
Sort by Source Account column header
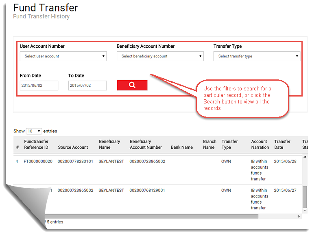[x=73, y=147]
